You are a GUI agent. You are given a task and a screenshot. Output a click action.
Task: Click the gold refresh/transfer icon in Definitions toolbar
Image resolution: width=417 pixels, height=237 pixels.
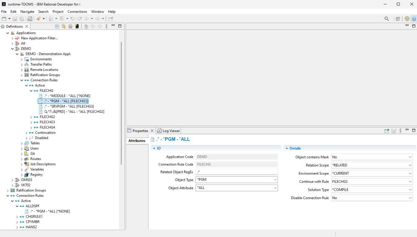pyautogui.click(x=63, y=26)
